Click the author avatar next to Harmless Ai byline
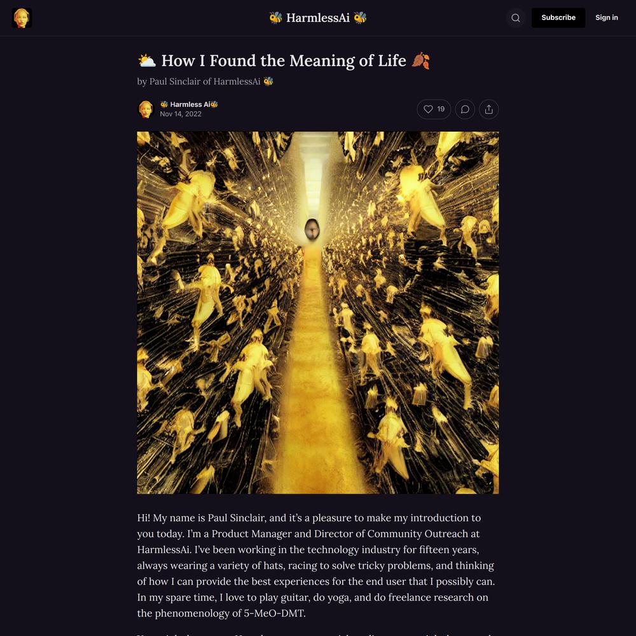Screen dimensions: 636x636 pos(146,109)
